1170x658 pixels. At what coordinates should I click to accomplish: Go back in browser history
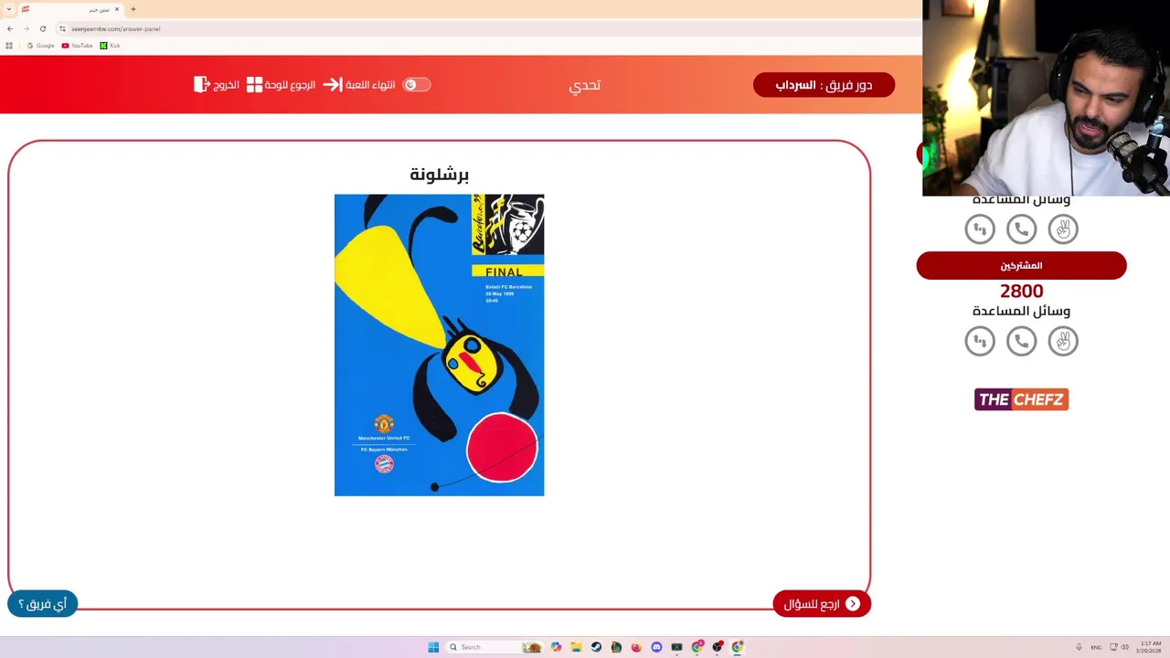click(x=10, y=28)
